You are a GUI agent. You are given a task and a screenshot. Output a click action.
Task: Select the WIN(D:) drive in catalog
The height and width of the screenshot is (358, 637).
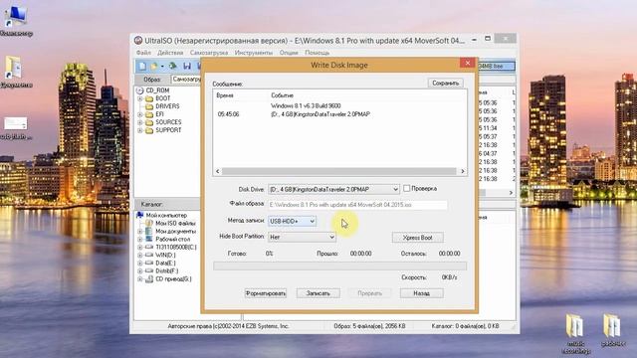coord(165,255)
